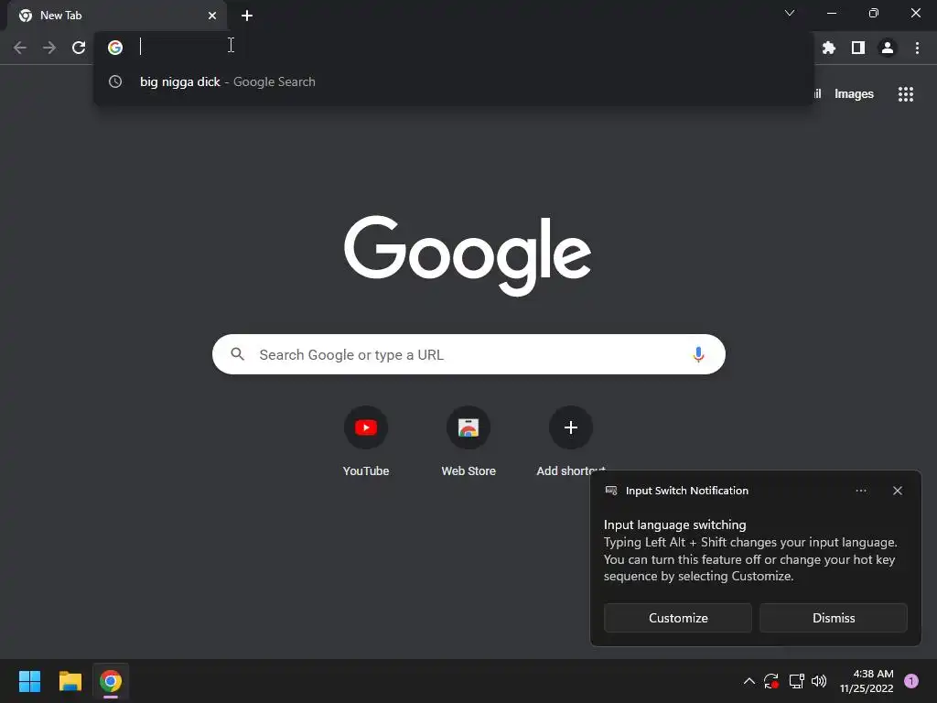937x703 pixels.
Task: Open the Images link
Action: pos(854,94)
